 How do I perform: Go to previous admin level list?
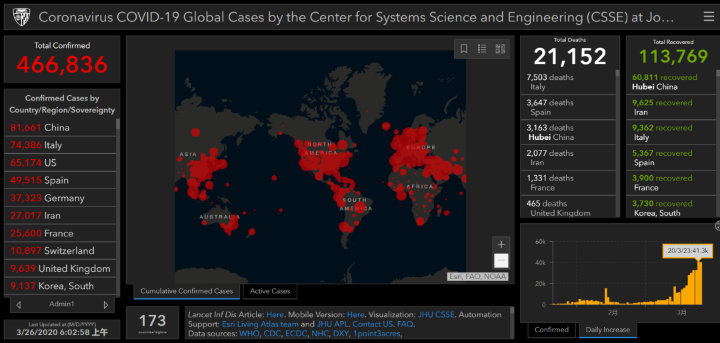click(19, 305)
